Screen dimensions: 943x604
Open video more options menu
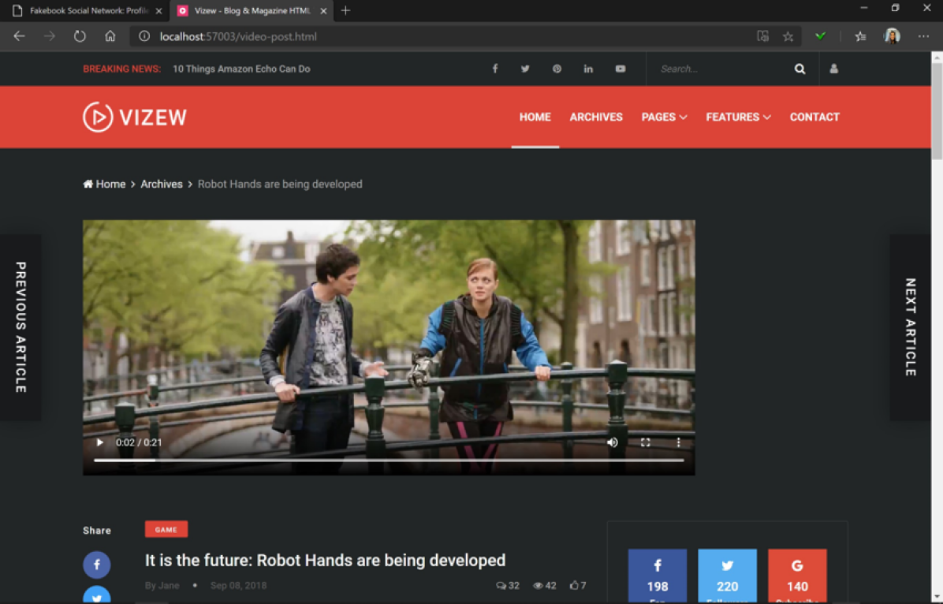coord(678,442)
